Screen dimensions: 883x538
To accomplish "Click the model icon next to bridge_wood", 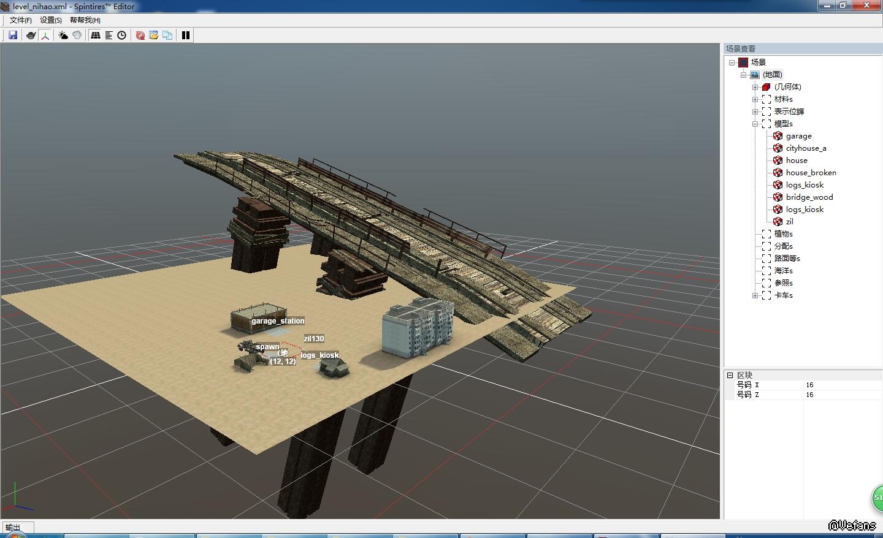I will point(778,197).
